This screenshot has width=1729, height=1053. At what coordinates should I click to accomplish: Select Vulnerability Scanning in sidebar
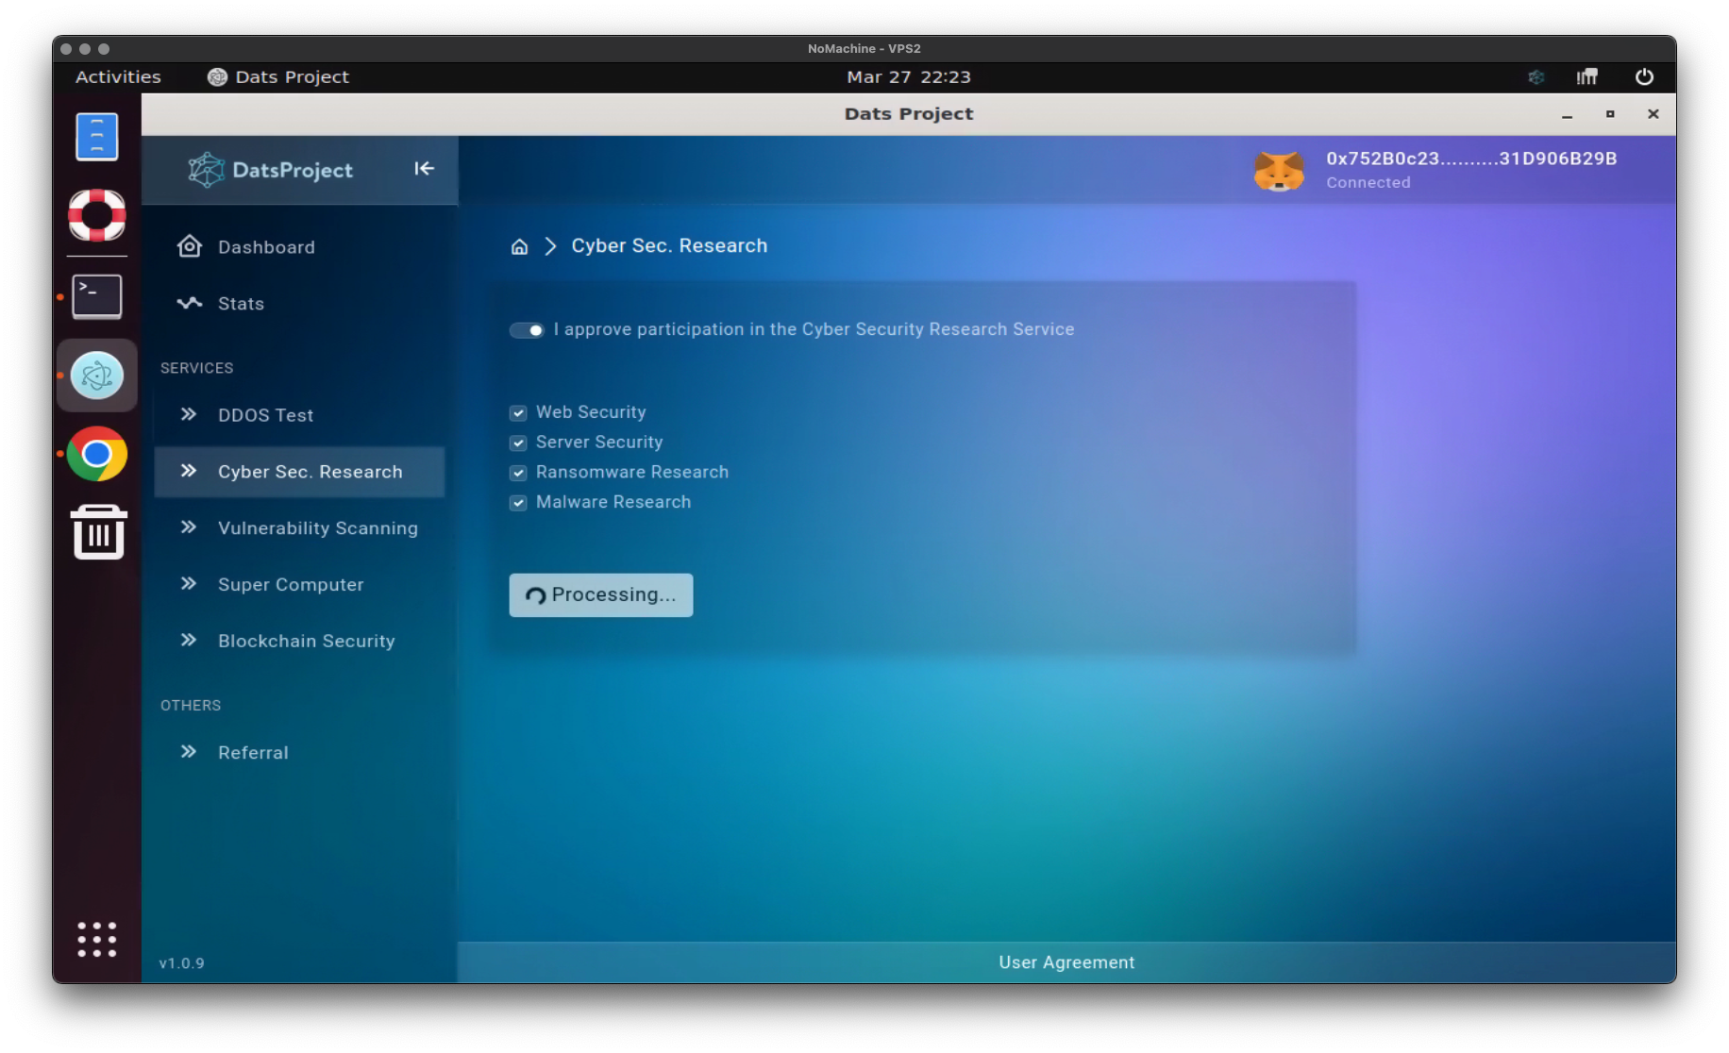pyautogui.click(x=299, y=528)
